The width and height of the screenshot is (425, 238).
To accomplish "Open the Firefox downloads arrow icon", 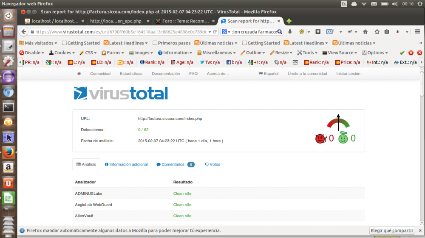I will point(290,32).
